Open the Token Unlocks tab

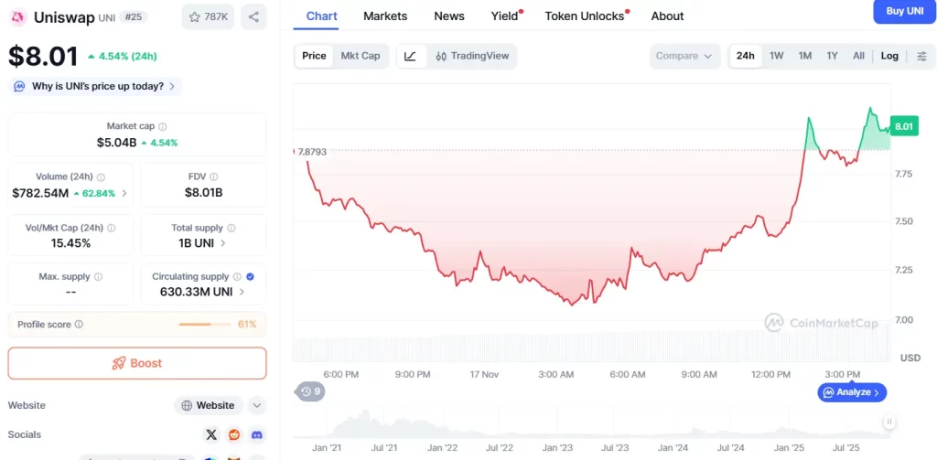[587, 16]
